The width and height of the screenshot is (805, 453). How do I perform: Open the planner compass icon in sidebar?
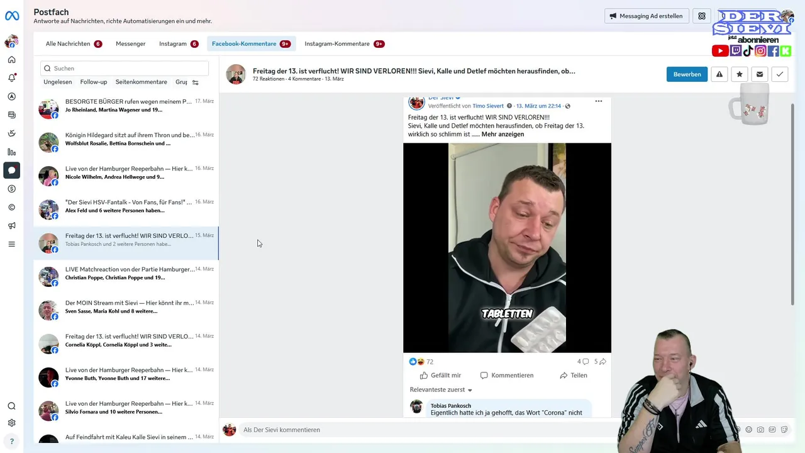pyautogui.click(x=11, y=96)
